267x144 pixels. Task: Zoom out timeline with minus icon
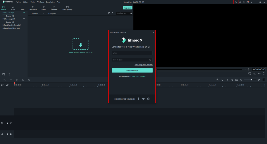(x=241, y=80)
